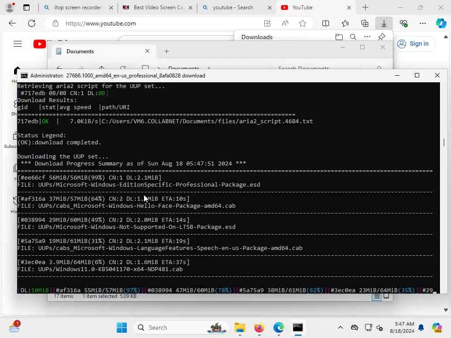Go to YouTube home logo
The height and width of the screenshot is (338, 451).
point(40,44)
